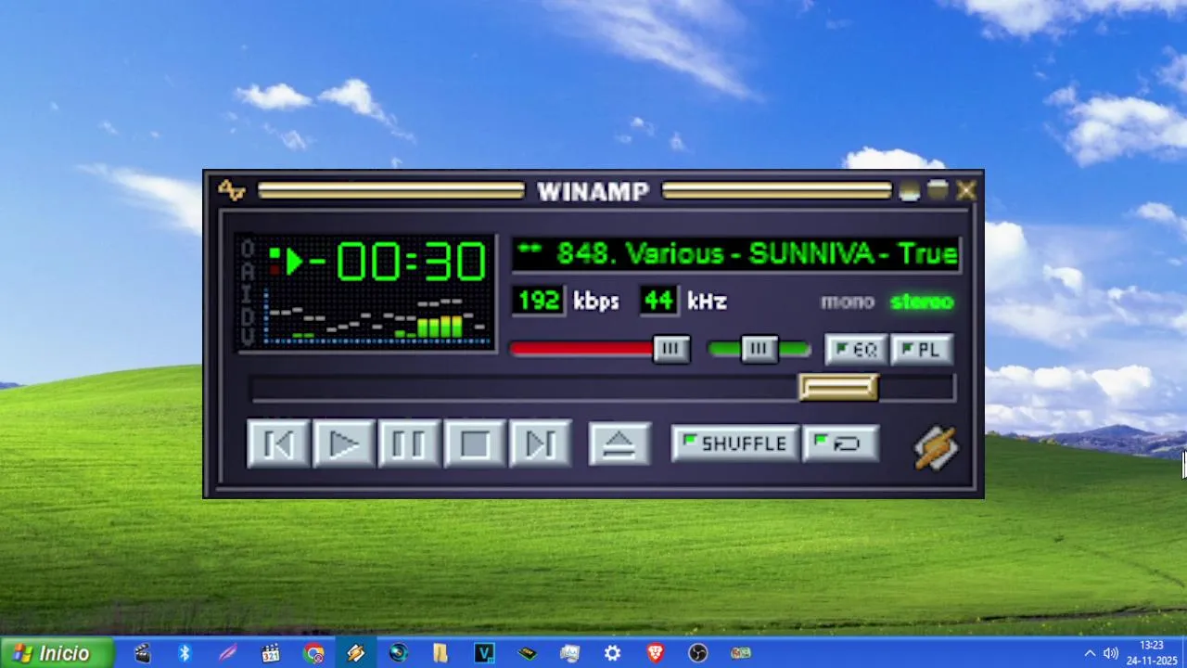Click the volume speaker tray icon

1111,653
